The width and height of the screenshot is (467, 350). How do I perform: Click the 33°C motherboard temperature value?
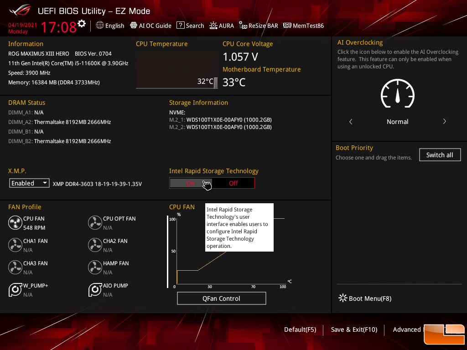click(234, 82)
